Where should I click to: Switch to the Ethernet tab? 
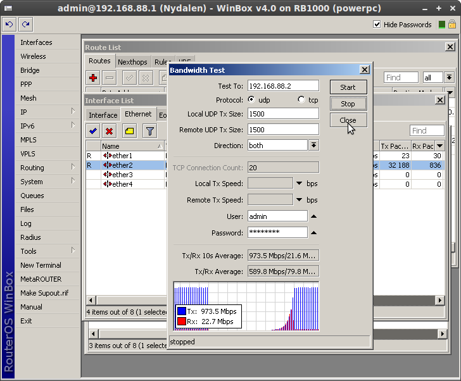[x=138, y=114]
